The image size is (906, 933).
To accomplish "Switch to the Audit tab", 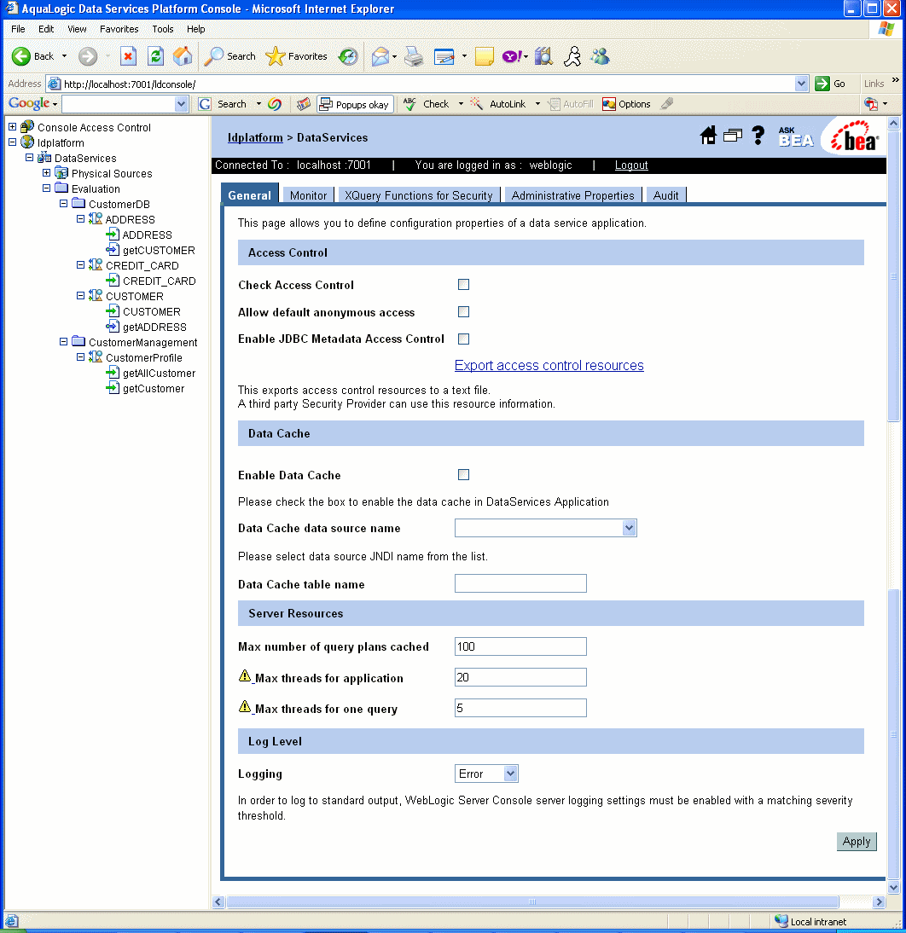I will (x=665, y=195).
